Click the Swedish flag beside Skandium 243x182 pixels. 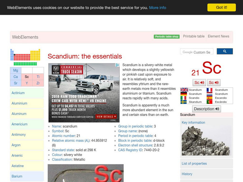(184, 102)
